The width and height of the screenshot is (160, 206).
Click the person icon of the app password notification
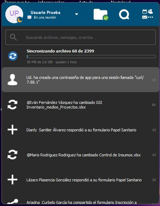[12, 80]
